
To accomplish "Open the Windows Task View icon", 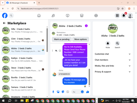I will coord(16,101).
